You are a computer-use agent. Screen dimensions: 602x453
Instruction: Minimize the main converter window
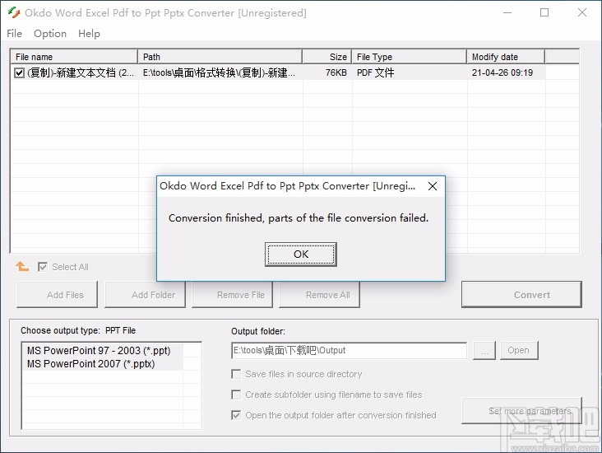507,12
